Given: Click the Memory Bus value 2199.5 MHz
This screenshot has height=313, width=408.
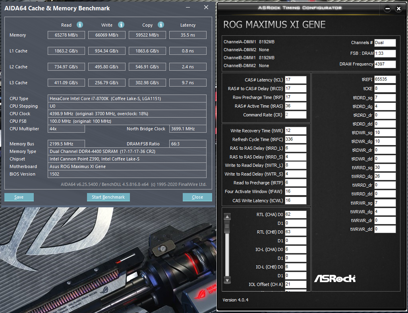Looking at the screenshot, I should 66,144.
